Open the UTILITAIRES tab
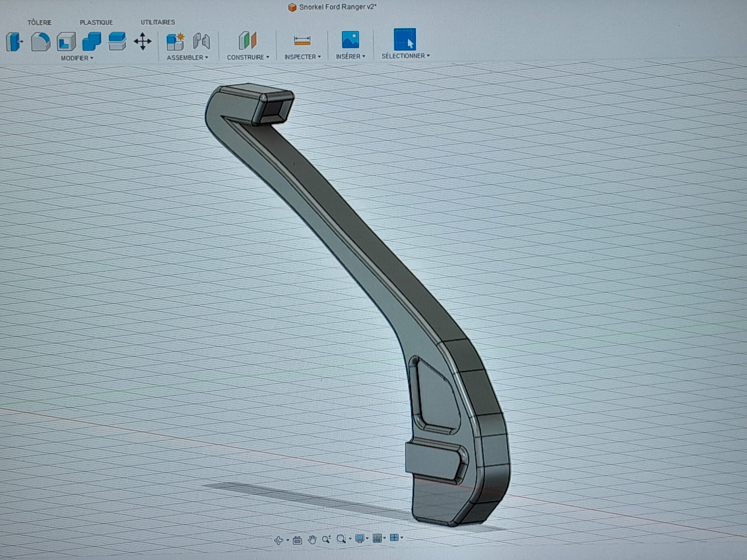747x560 pixels. click(158, 22)
